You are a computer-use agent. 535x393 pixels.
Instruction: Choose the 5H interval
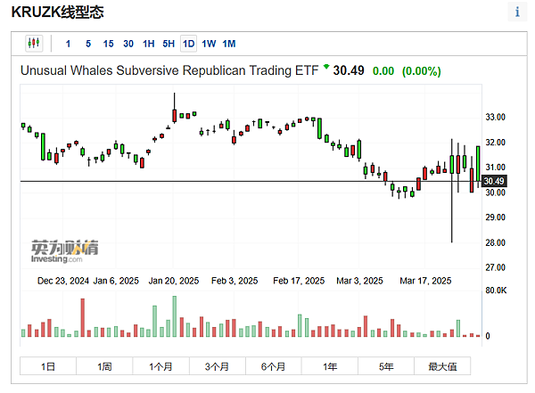(169, 44)
